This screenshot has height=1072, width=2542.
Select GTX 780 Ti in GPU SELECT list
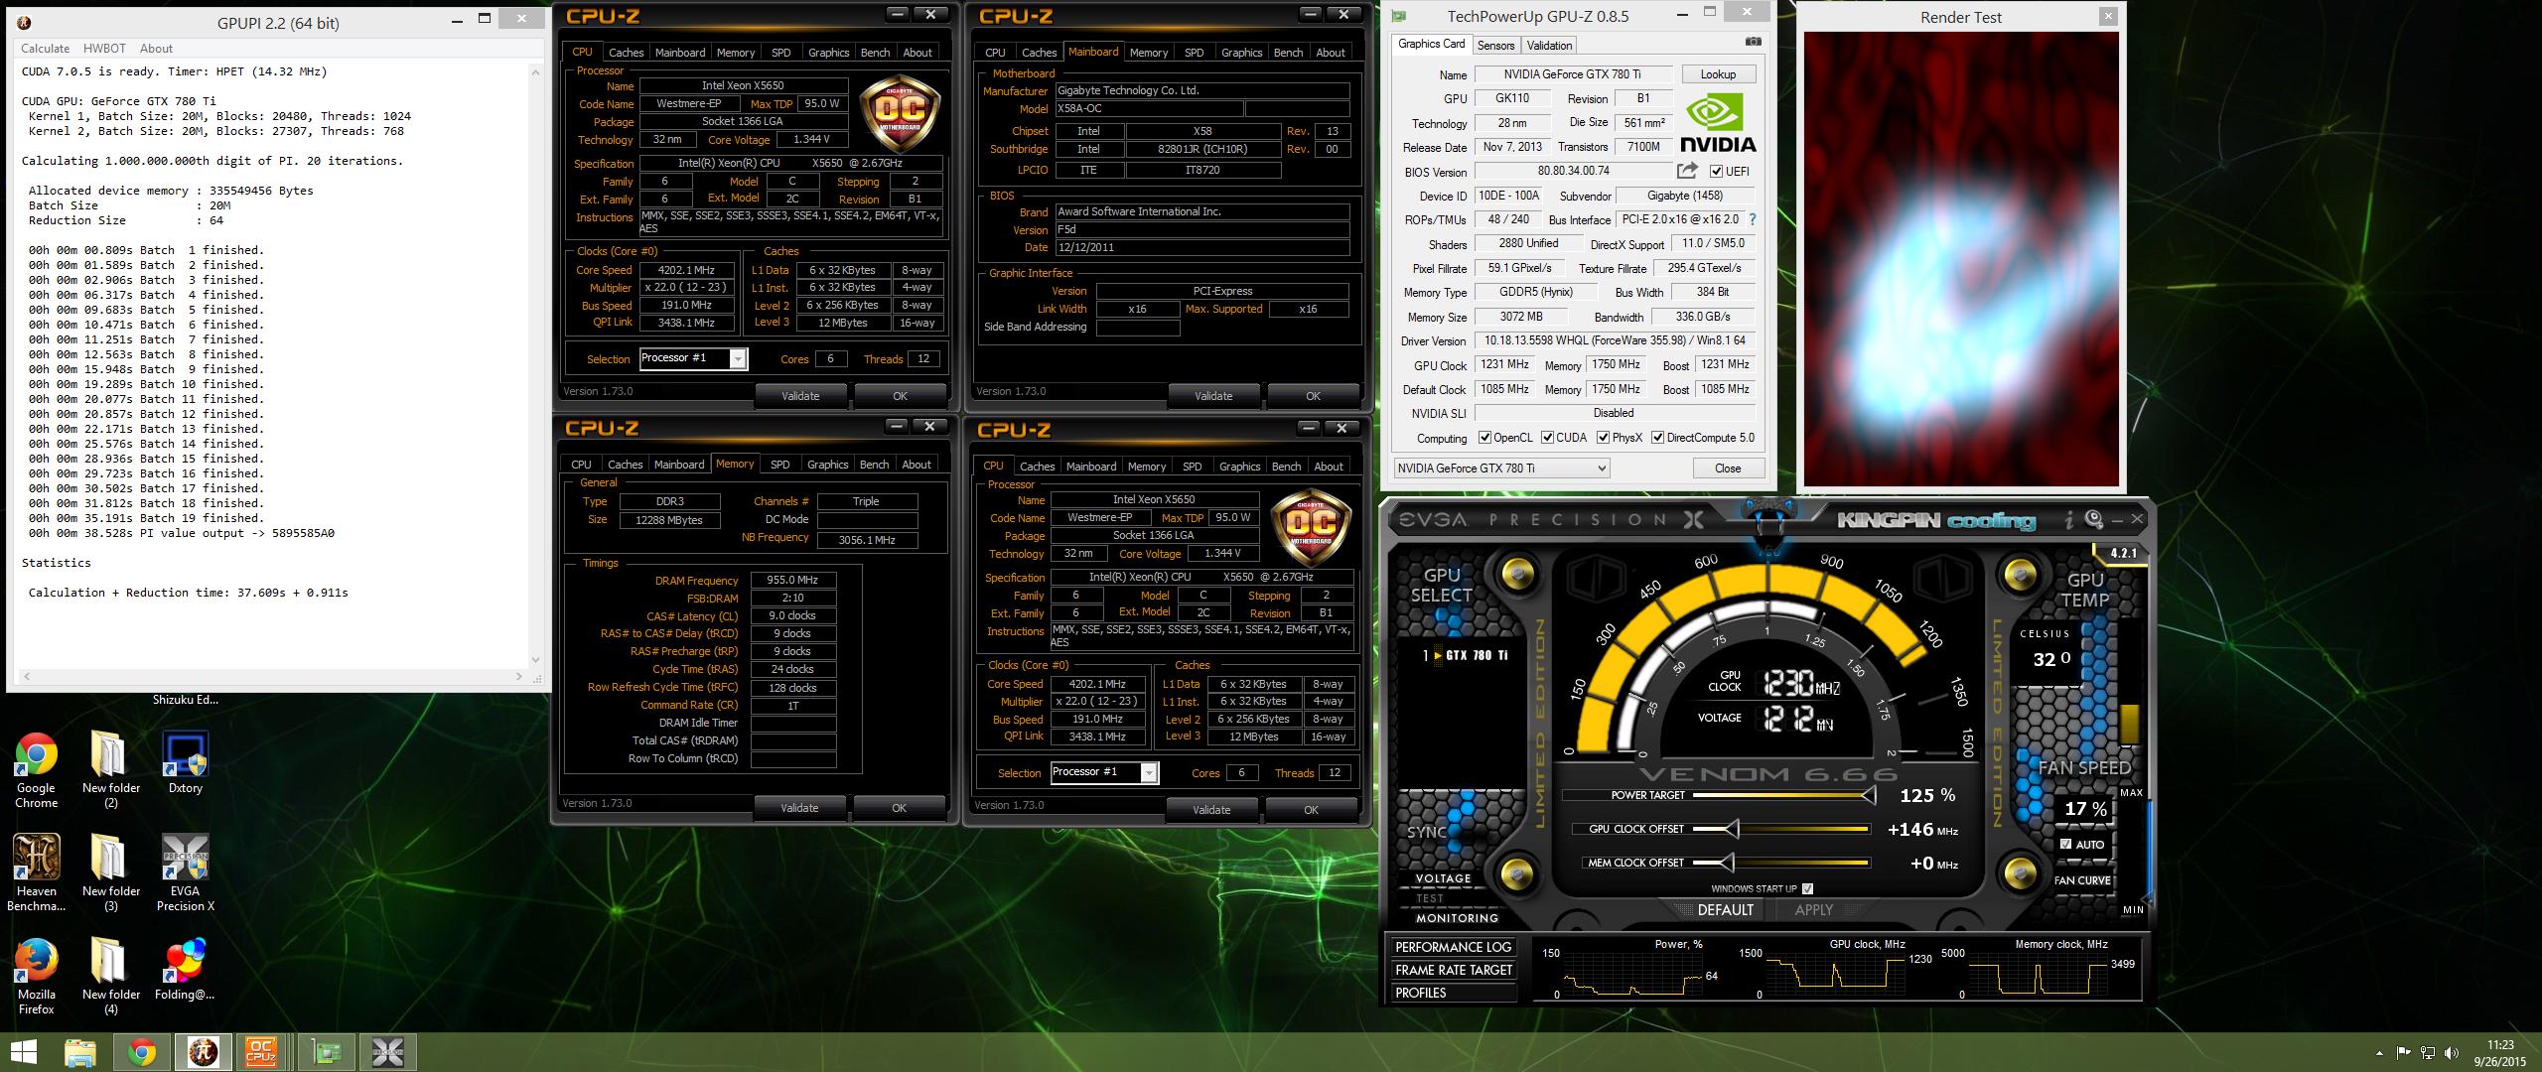(x=1466, y=655)
